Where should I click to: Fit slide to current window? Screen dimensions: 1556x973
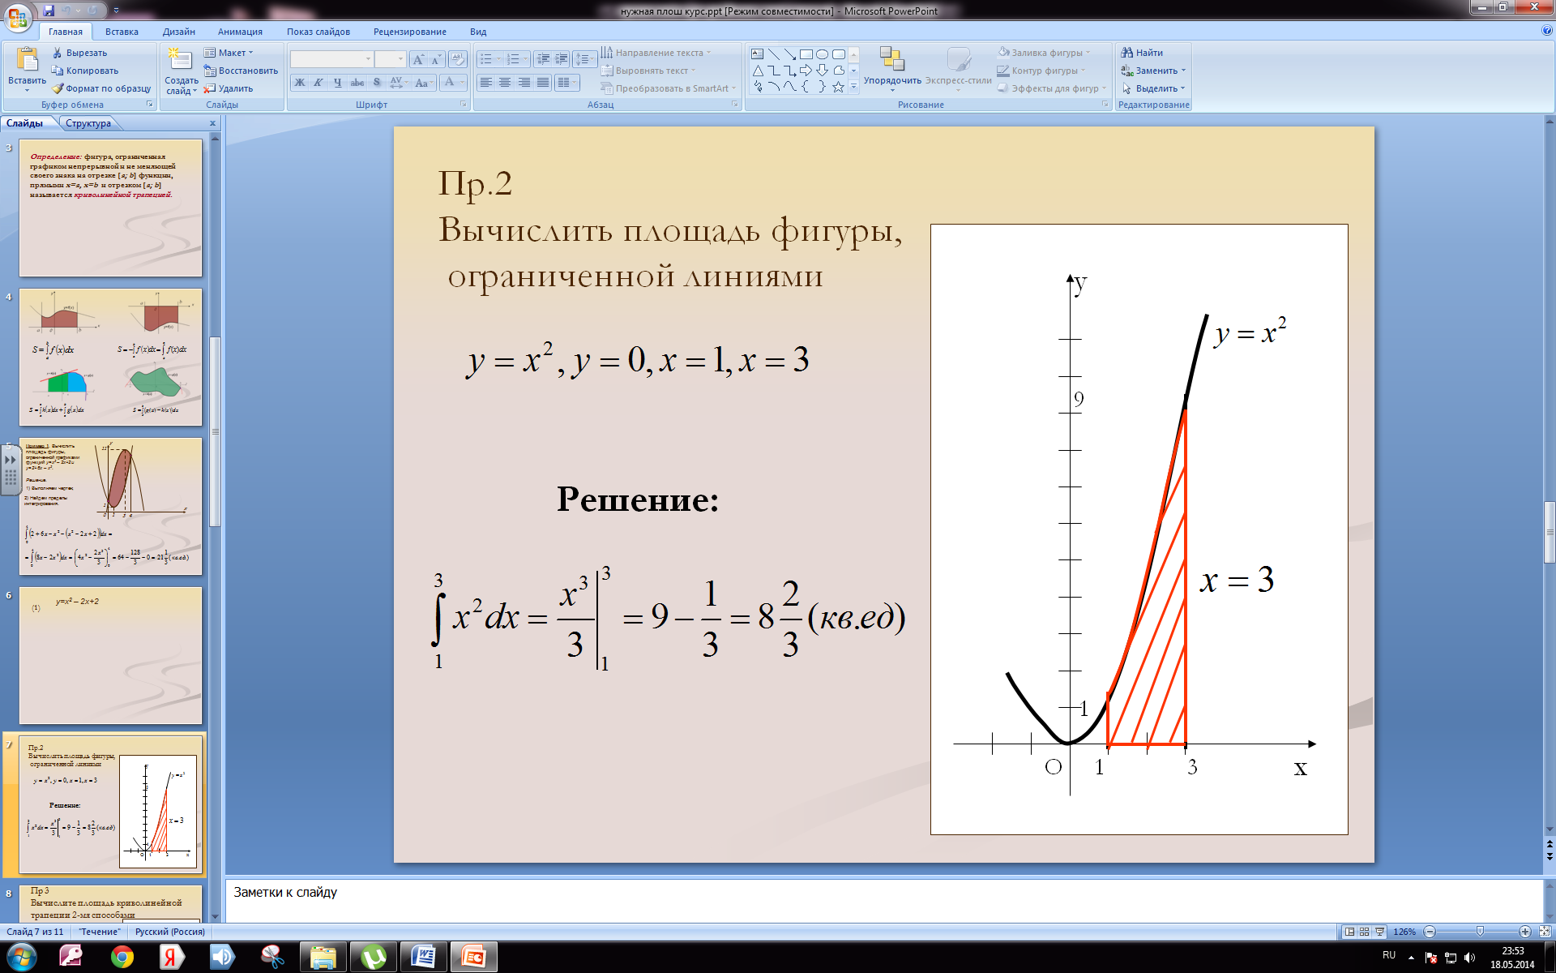1545,932
